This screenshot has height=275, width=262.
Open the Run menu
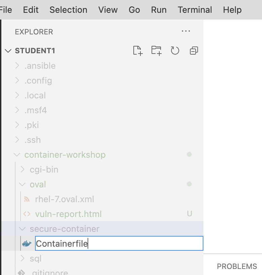(159, 10)
